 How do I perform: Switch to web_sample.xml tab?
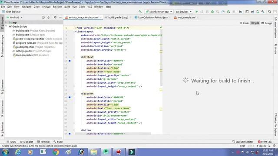[186, 17]
